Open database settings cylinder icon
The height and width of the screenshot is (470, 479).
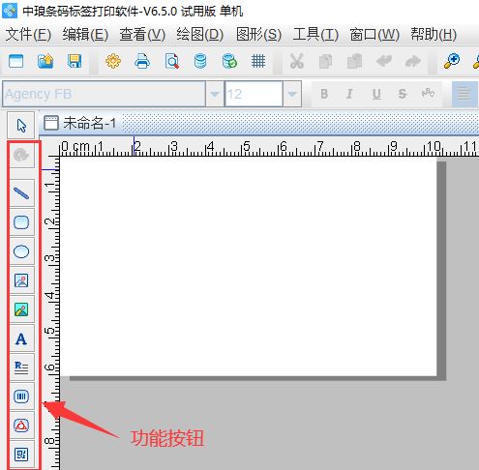pyautogui.click(x=200, y=61)
